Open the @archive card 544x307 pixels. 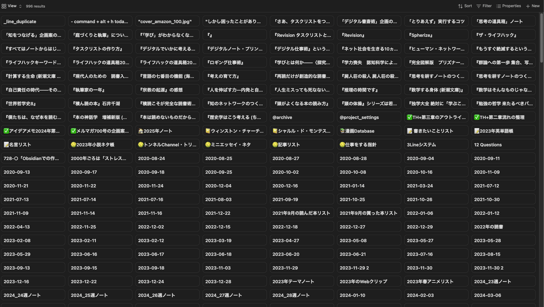(301, 117)
